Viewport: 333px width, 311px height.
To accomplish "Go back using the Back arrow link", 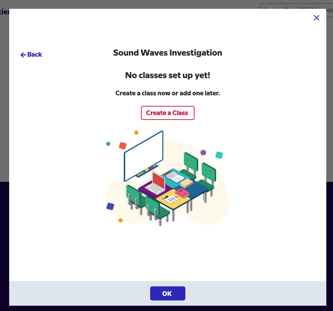I will [x=31, y=55].
